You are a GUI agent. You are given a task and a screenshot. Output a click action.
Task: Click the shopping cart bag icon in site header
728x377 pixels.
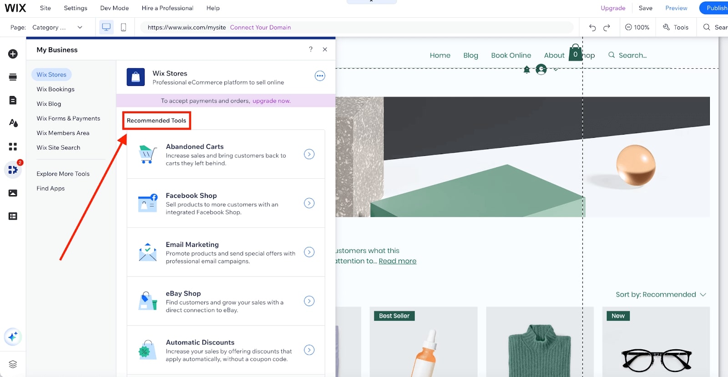point(576,52)
